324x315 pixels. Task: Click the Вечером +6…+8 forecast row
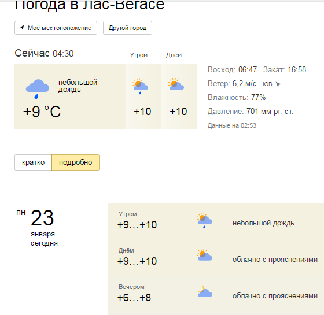point(216,292)
